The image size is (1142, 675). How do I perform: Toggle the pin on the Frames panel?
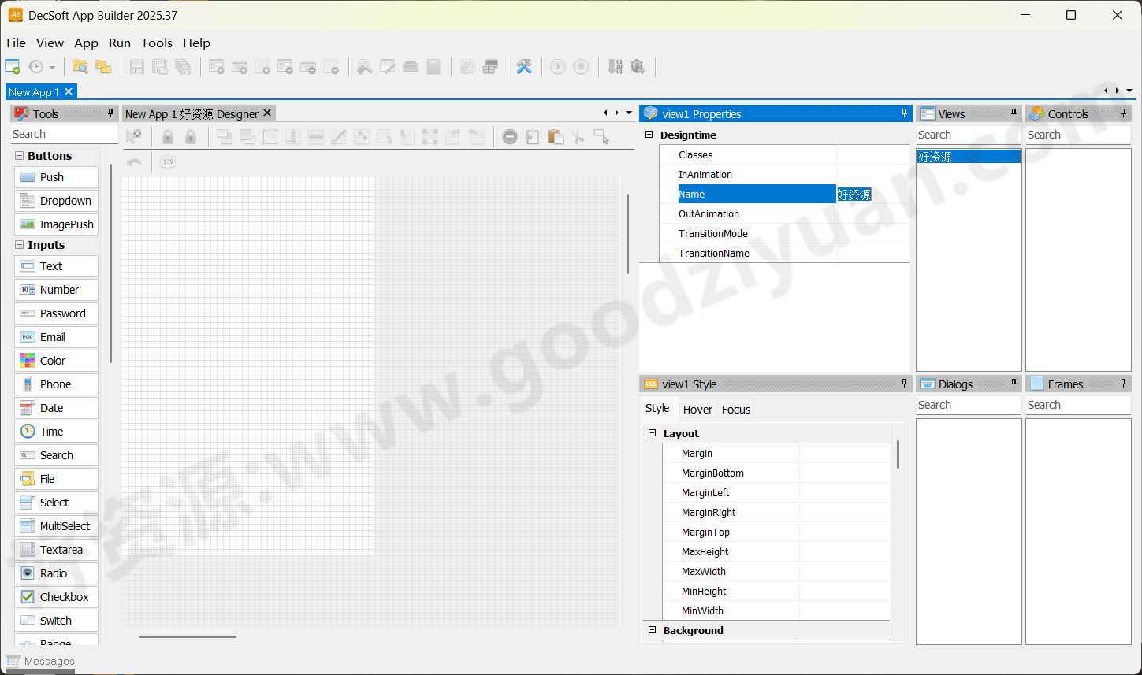point(1124,384)
